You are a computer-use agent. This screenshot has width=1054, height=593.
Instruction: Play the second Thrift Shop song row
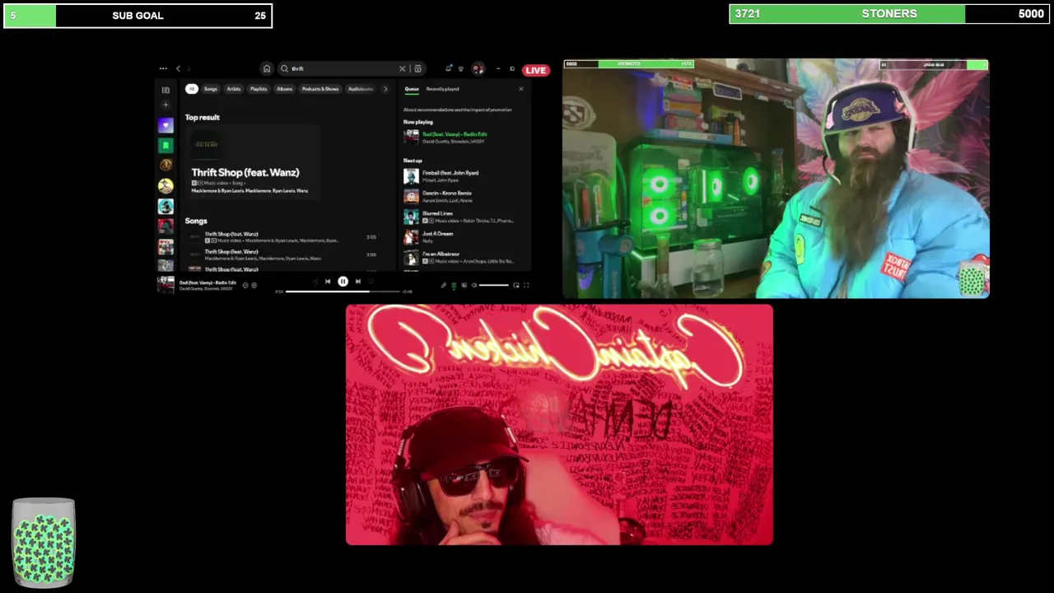[x=280, y=254]
